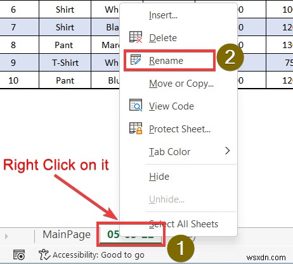Screen dimensions: 293x264
Task: Select the T-Shirt cell in row 9
Action: [65, 63]
